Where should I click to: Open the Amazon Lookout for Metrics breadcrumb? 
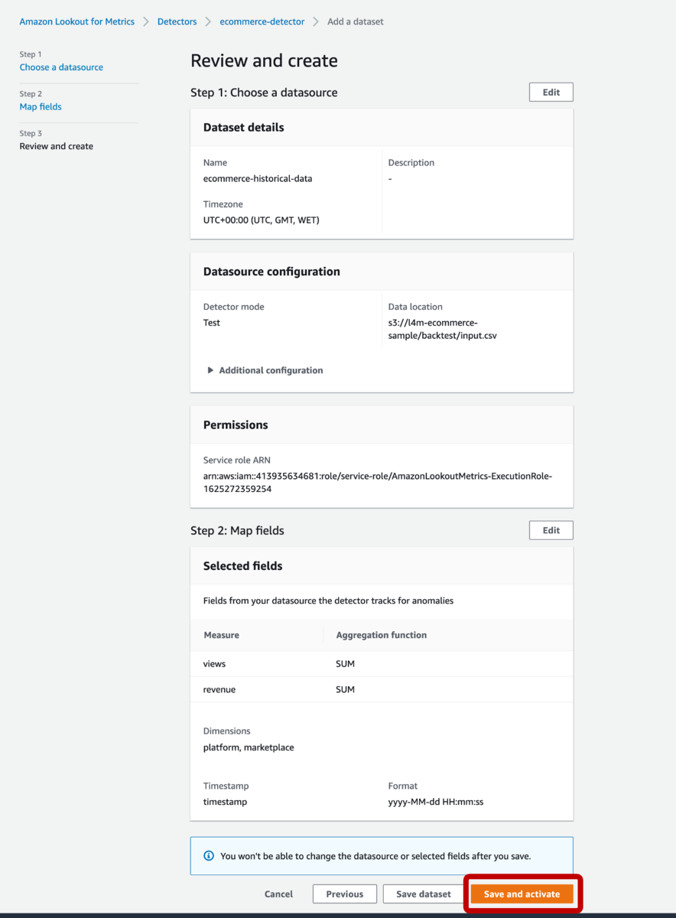76,21
